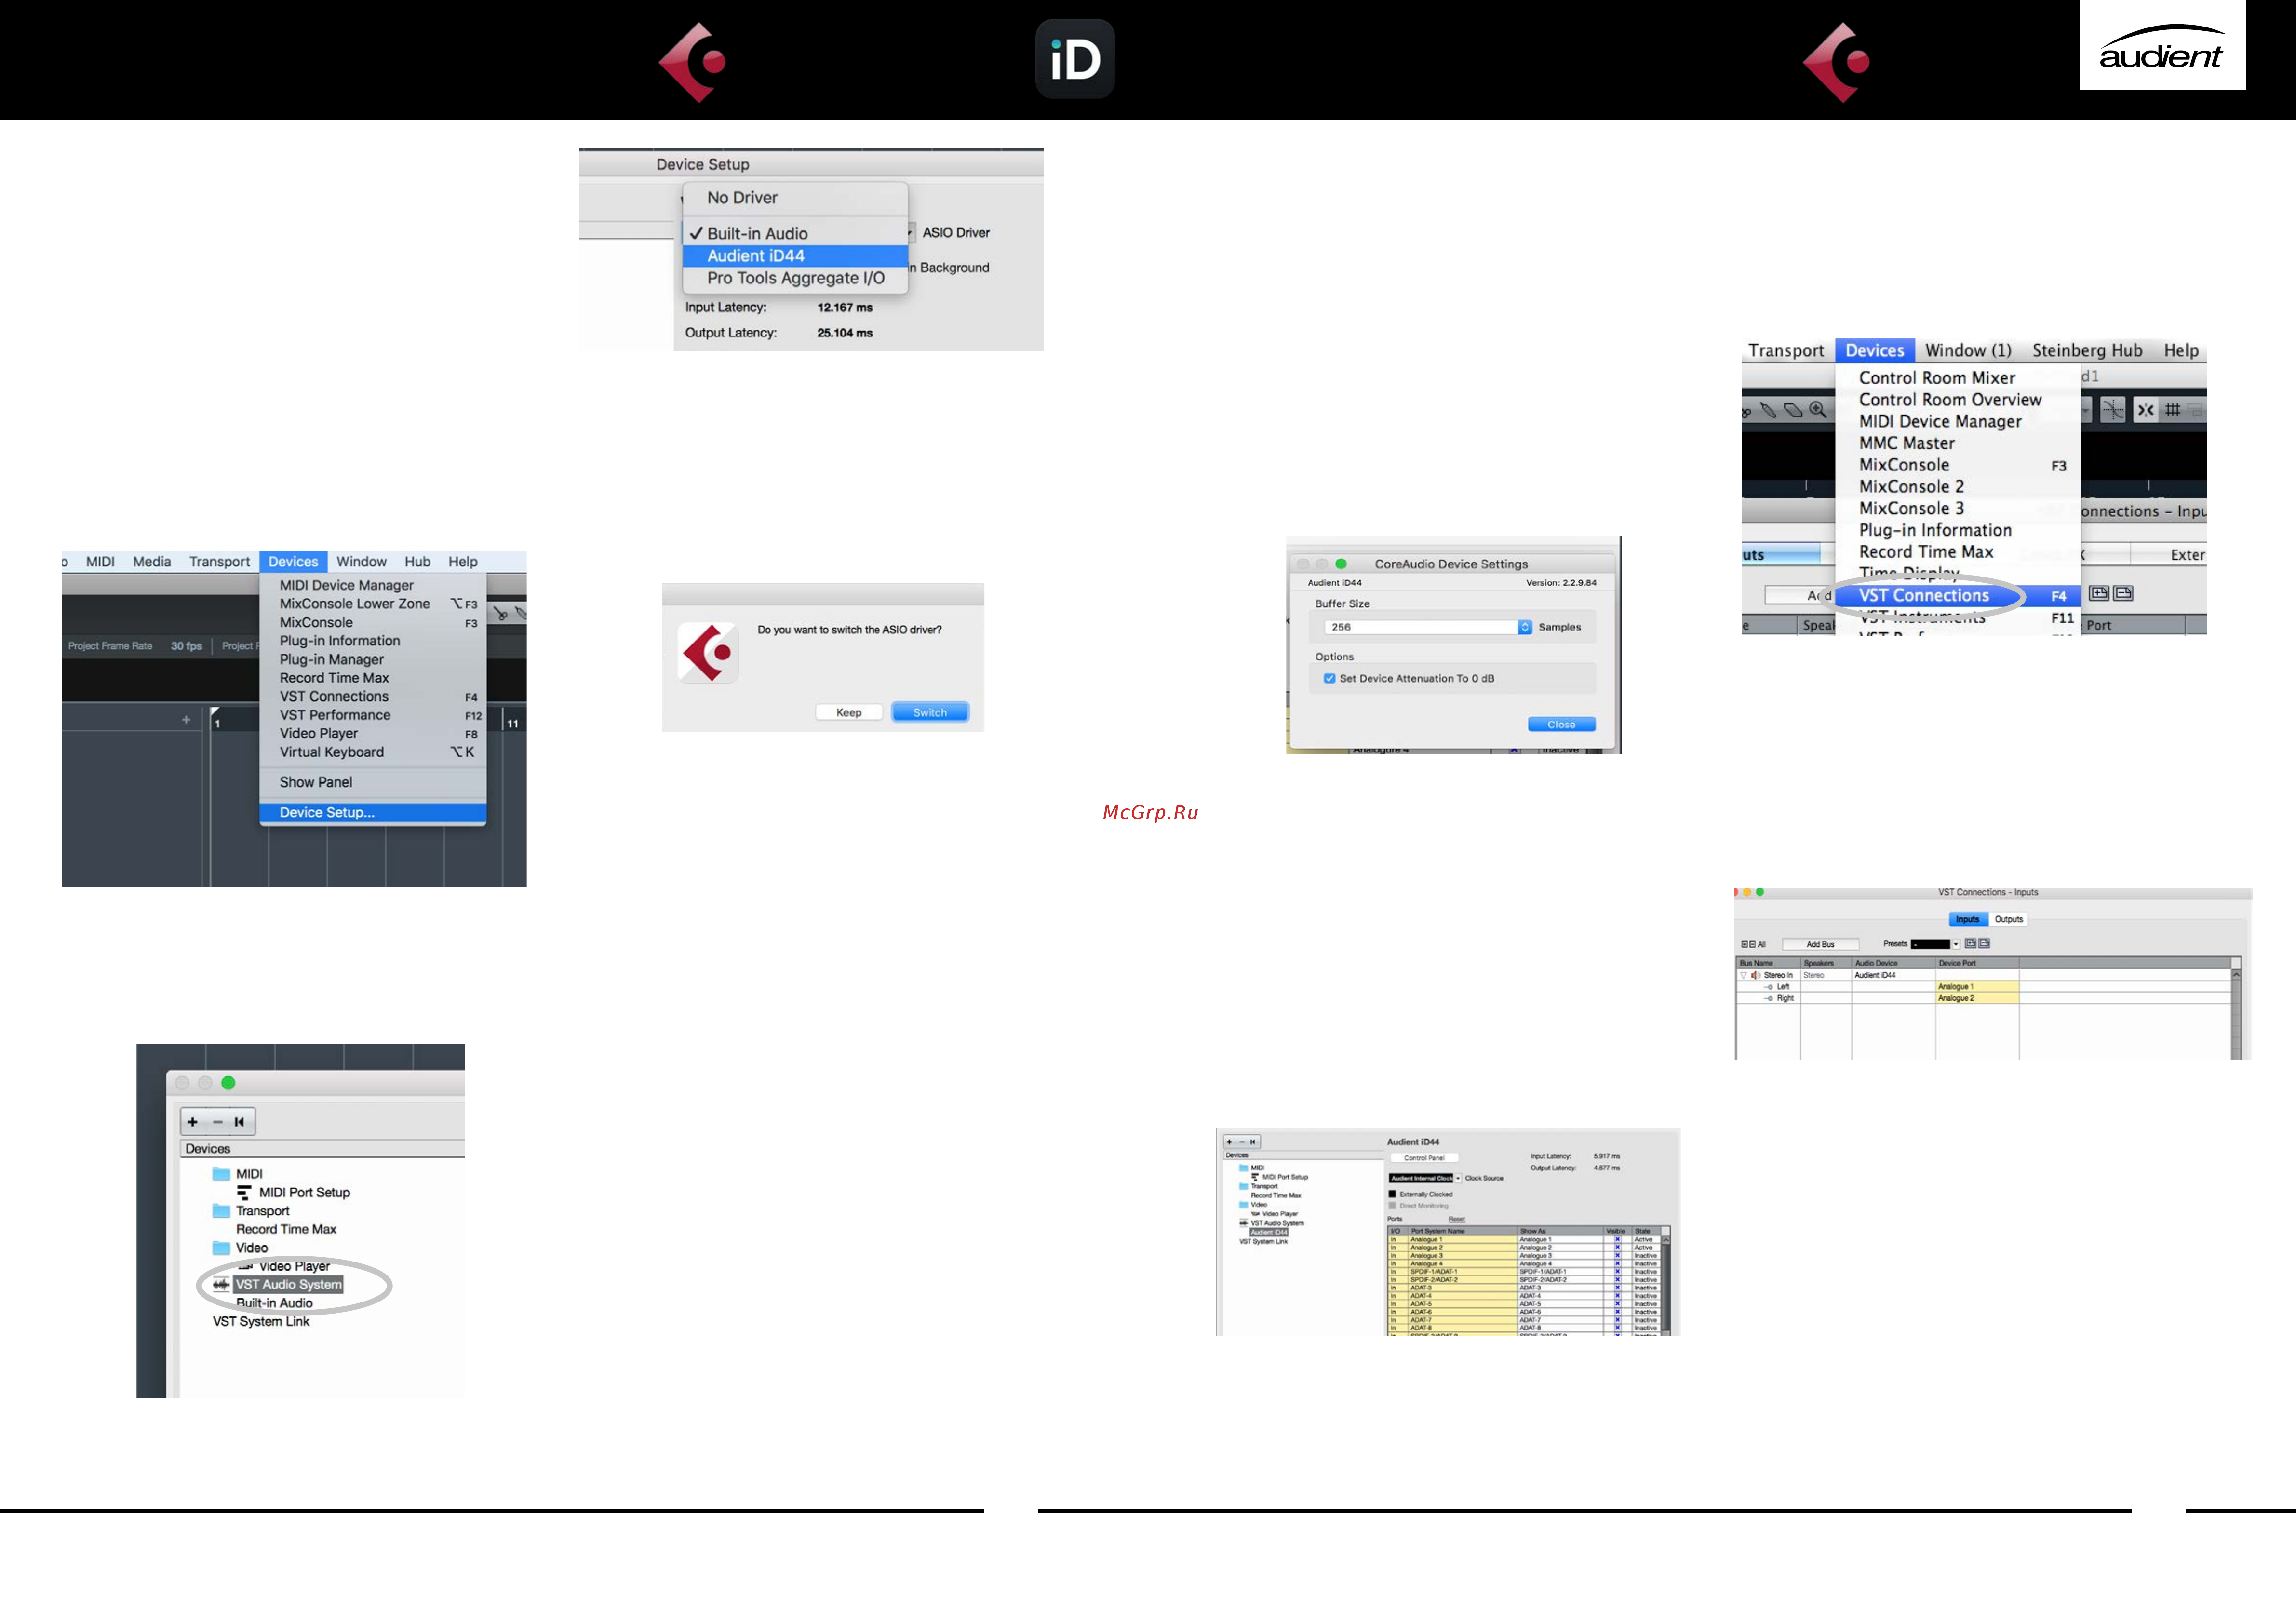Image resolution: width=2296 pixels, height=1624 pixels.
Task: Toggle snap to zero crossing icon in toolbar
Action: click(x=2113, y=410)
